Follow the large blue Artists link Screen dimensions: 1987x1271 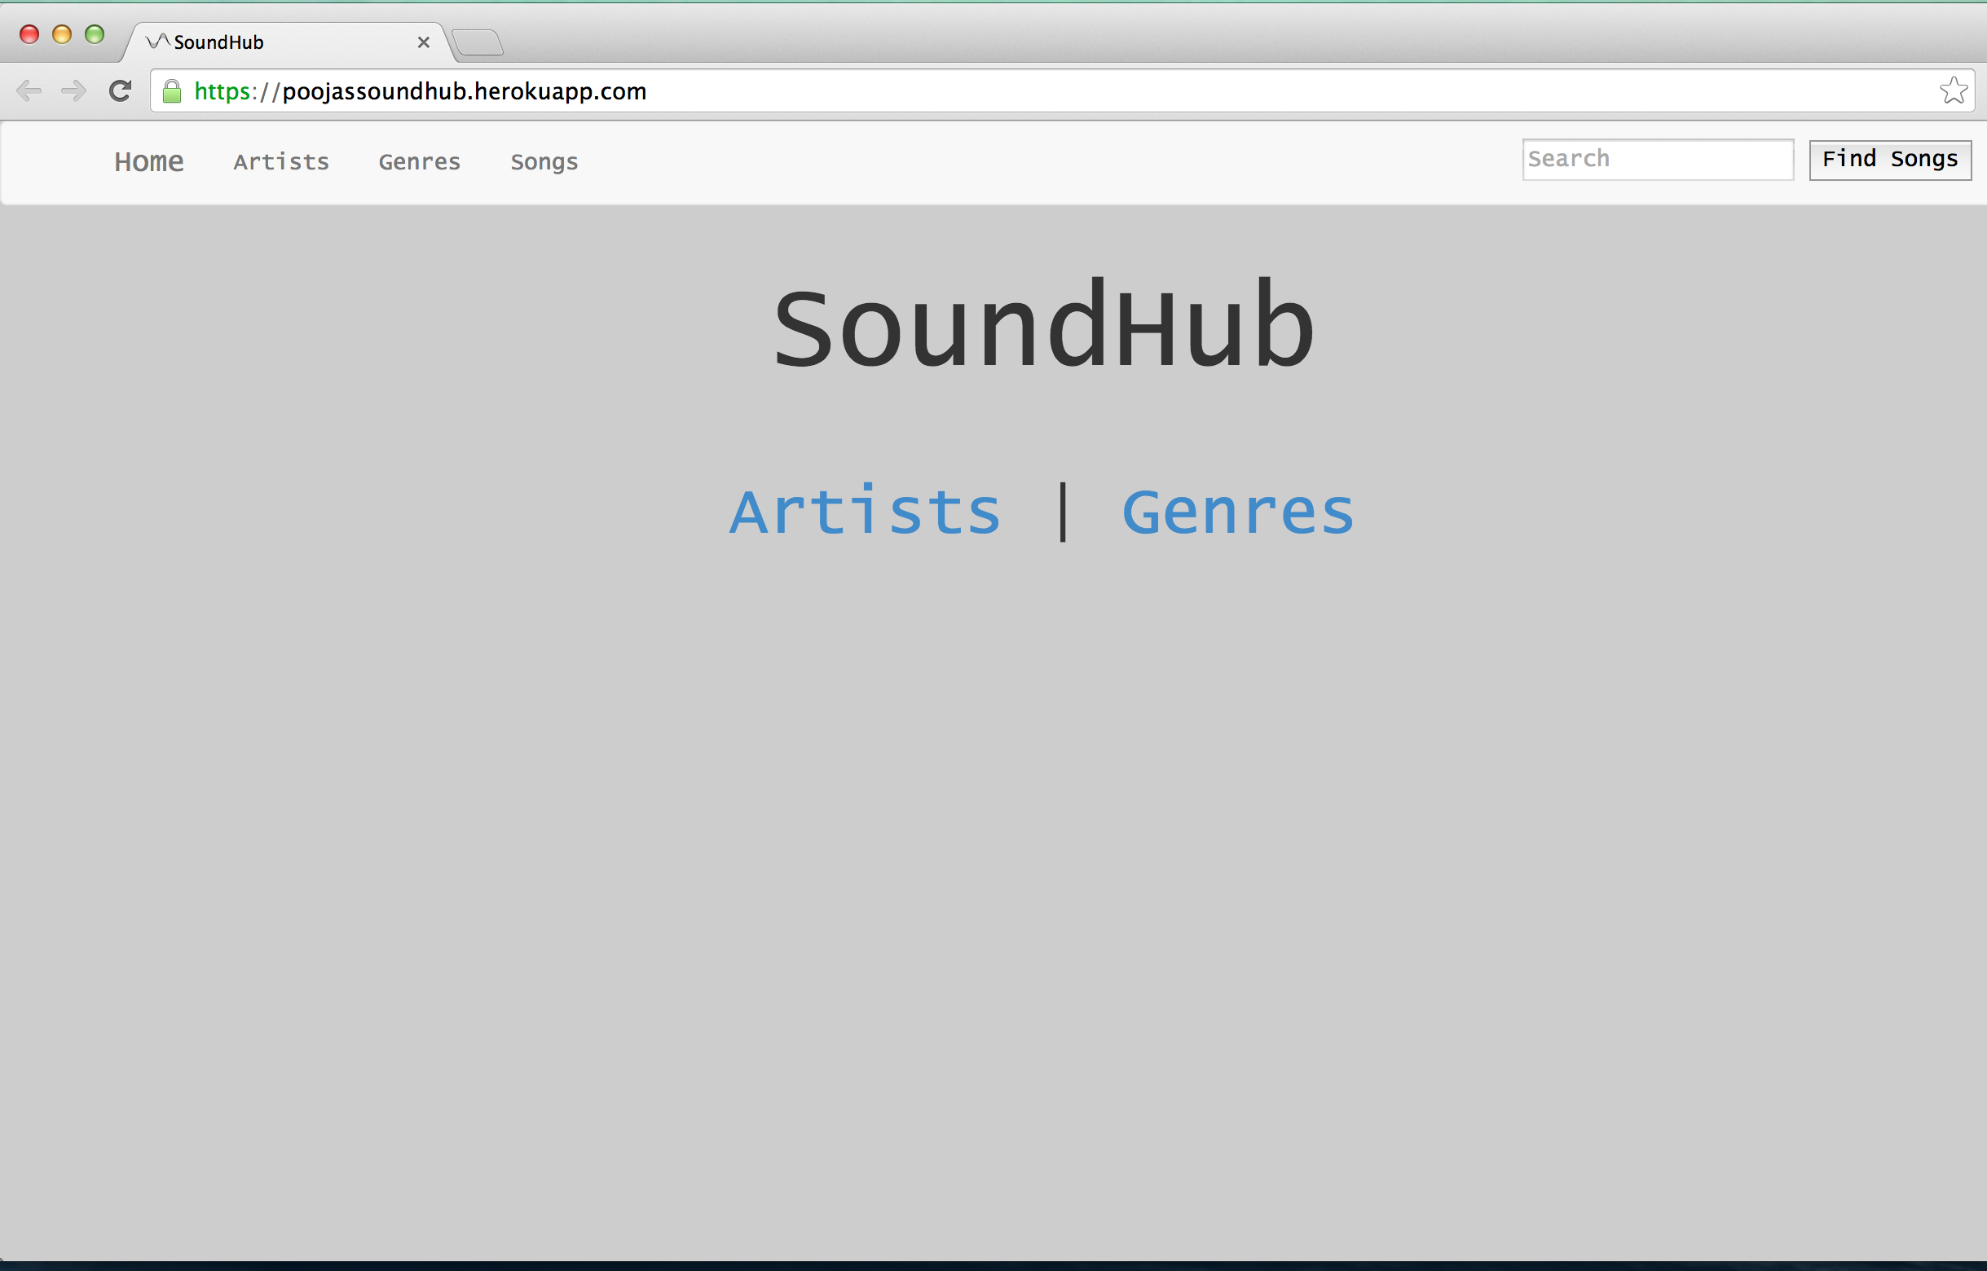click(865, 512)
